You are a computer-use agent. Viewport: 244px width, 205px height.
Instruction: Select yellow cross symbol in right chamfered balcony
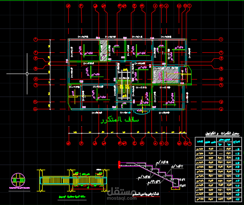click(187, 75)
